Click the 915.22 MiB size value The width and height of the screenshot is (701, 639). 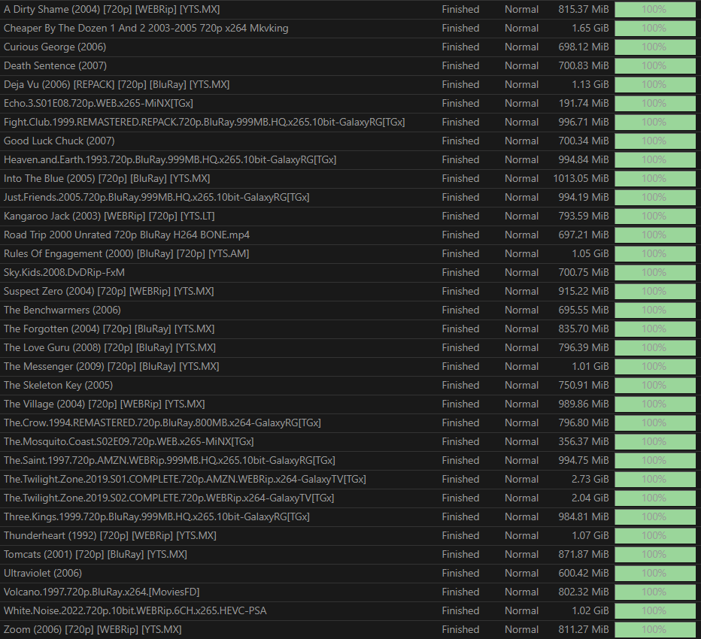(x=584, y=291)
